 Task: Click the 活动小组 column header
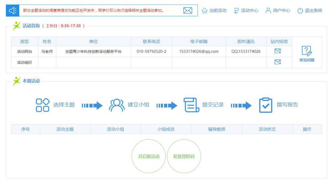pos(116,129)
